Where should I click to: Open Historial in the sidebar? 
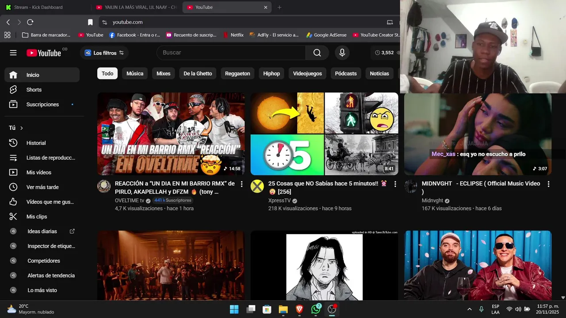point(42,143)
